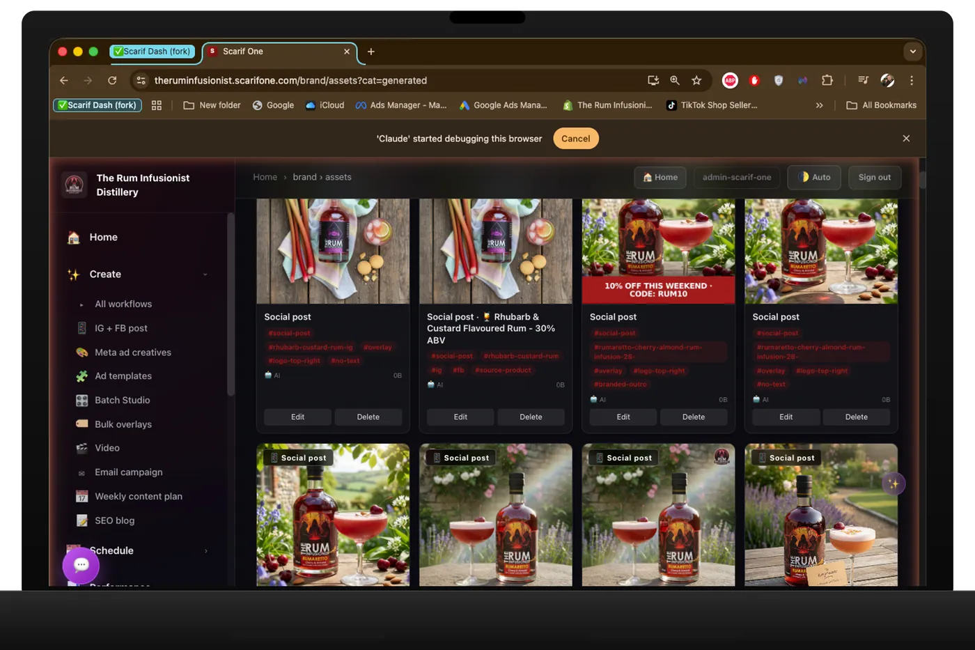Bookmark this page with the star
Image resolution: width=975 pixels, height=650 pixels.
[696, 81]
